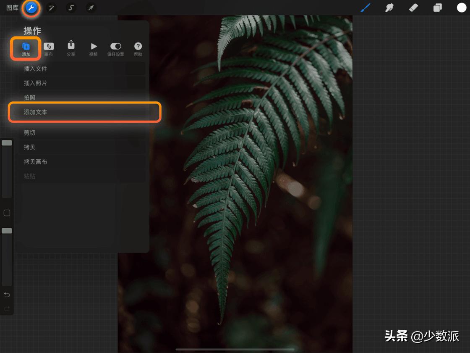Open the Adjustments magic wand tool

pos(51,8)
